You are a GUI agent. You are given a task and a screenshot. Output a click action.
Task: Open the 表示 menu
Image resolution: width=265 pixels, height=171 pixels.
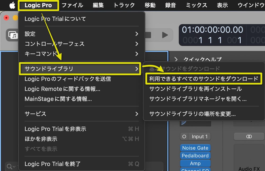(222, 5)
